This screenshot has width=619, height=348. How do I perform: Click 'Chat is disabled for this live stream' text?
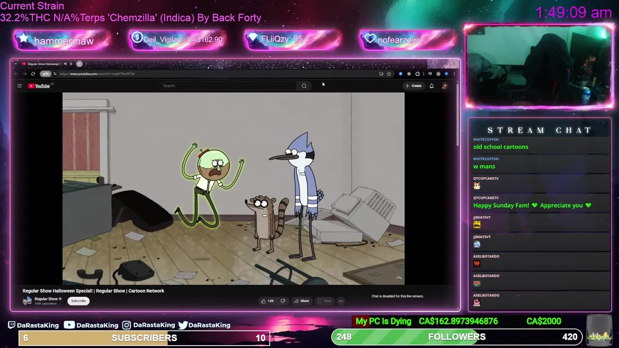coord(398,296)
